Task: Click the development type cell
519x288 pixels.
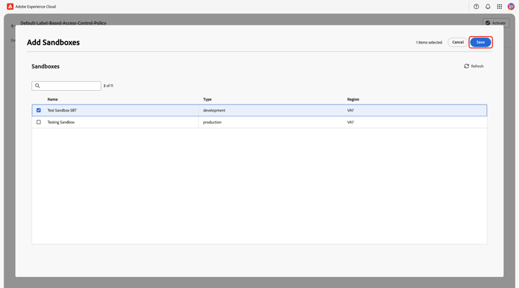Action: pyautogui.click(x=214, y=110)
